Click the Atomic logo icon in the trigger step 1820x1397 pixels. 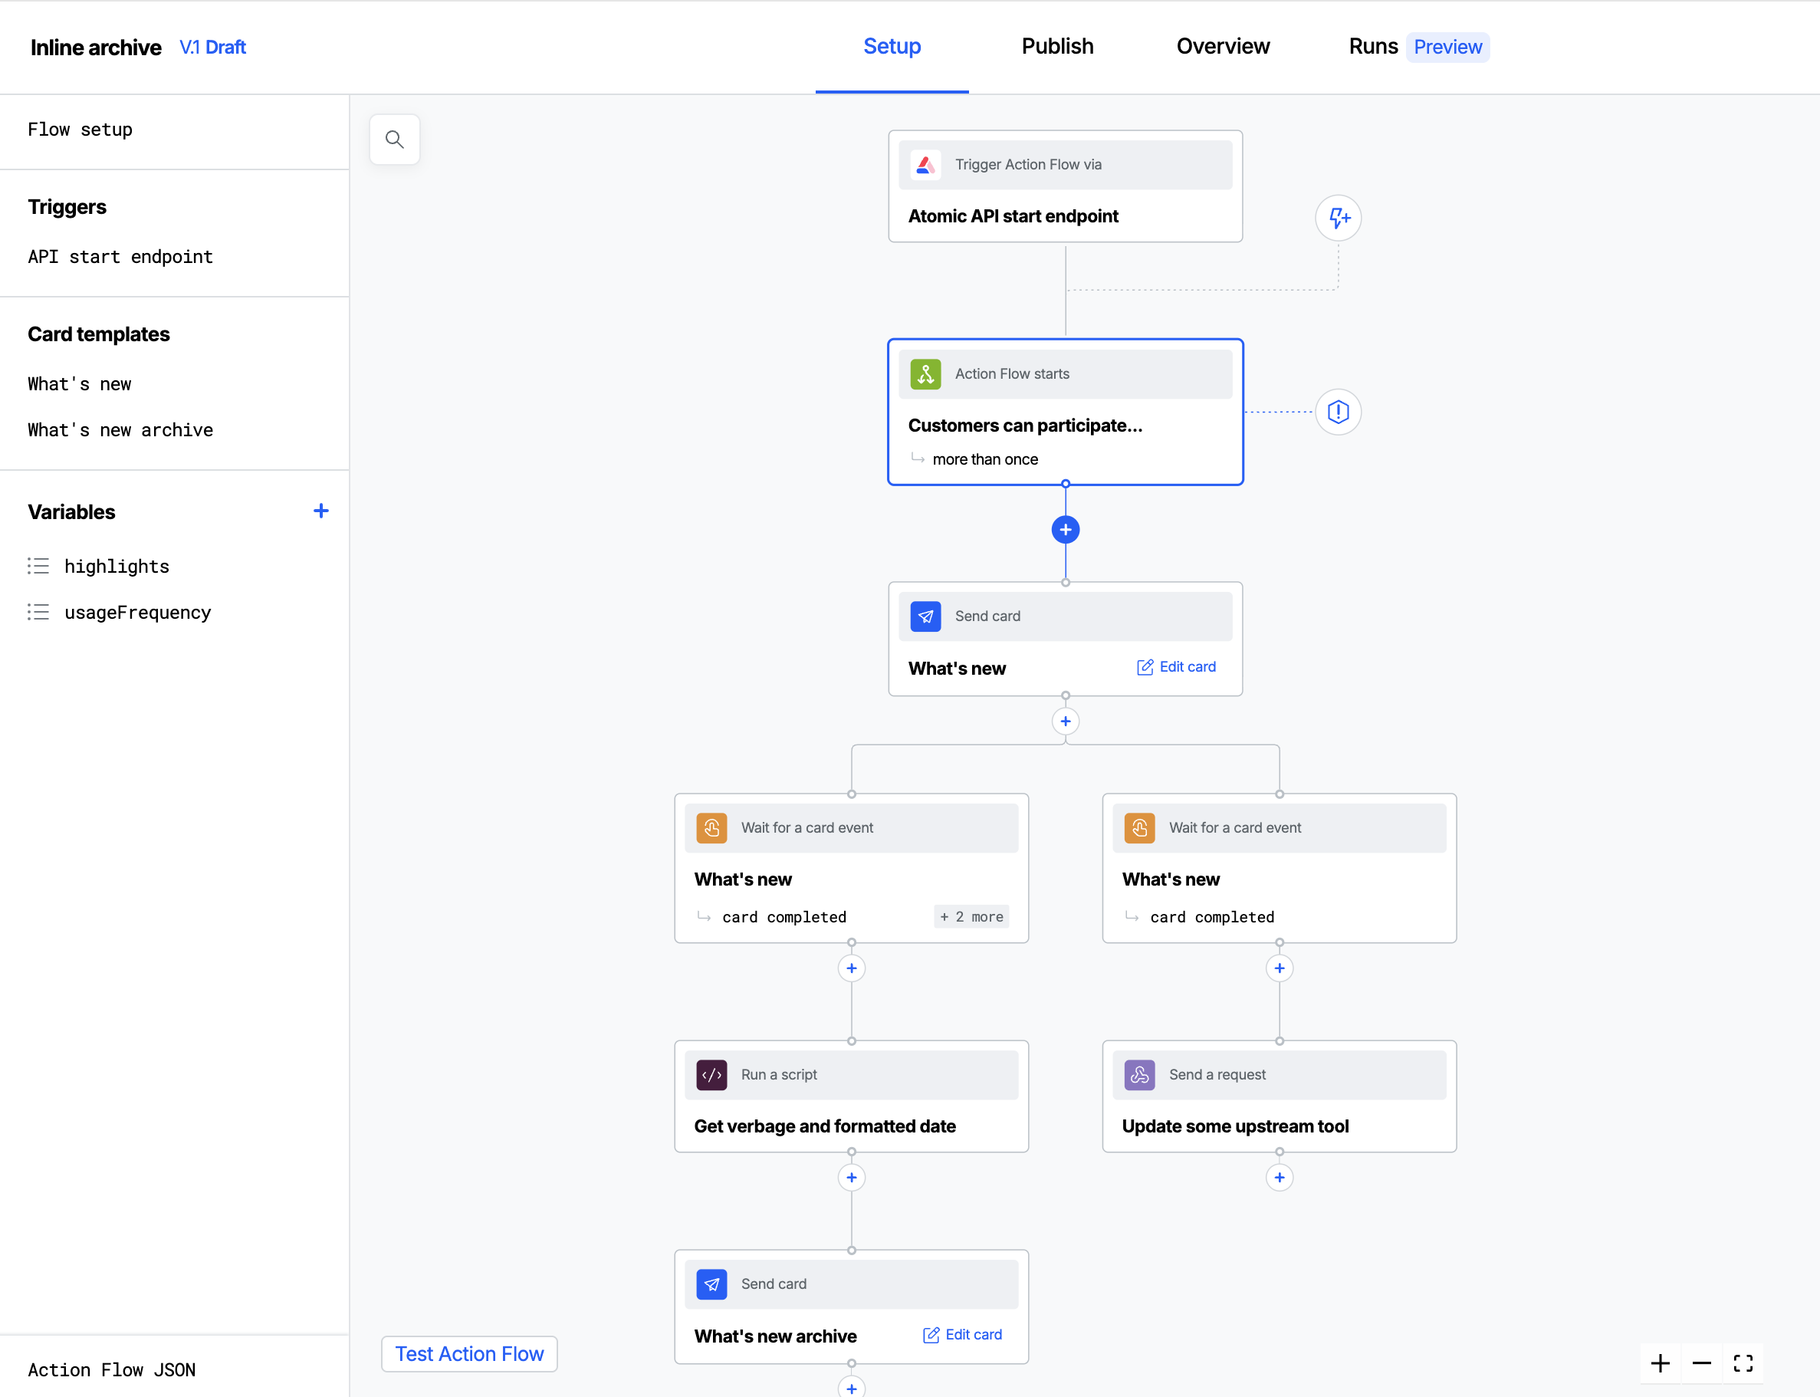click(x=925, y=165)
